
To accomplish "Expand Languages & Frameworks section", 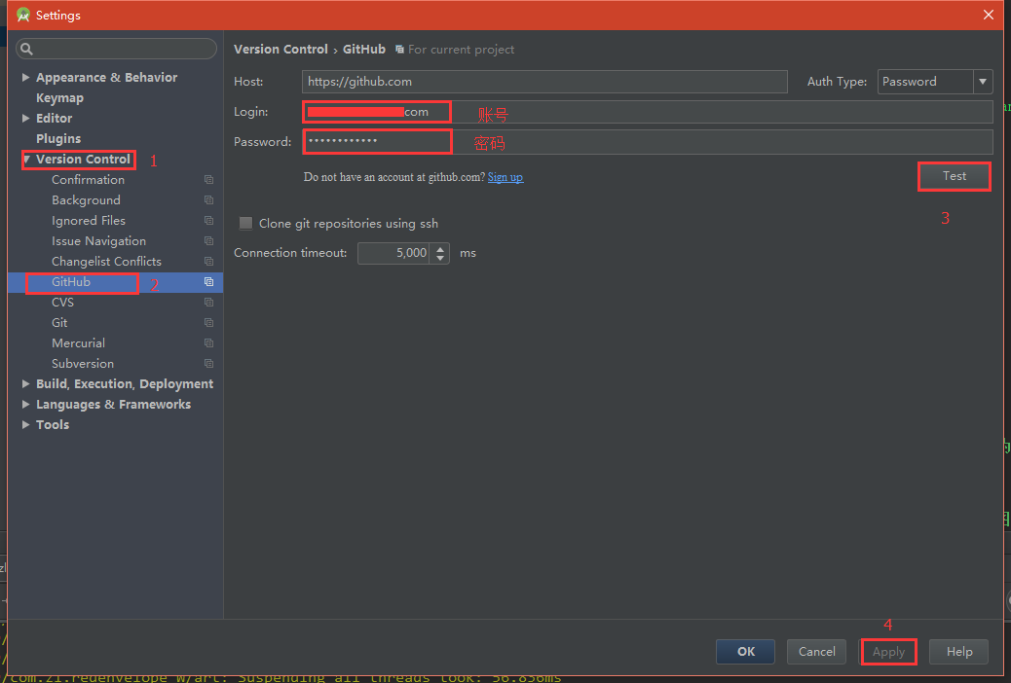I will tap(25, 405).
